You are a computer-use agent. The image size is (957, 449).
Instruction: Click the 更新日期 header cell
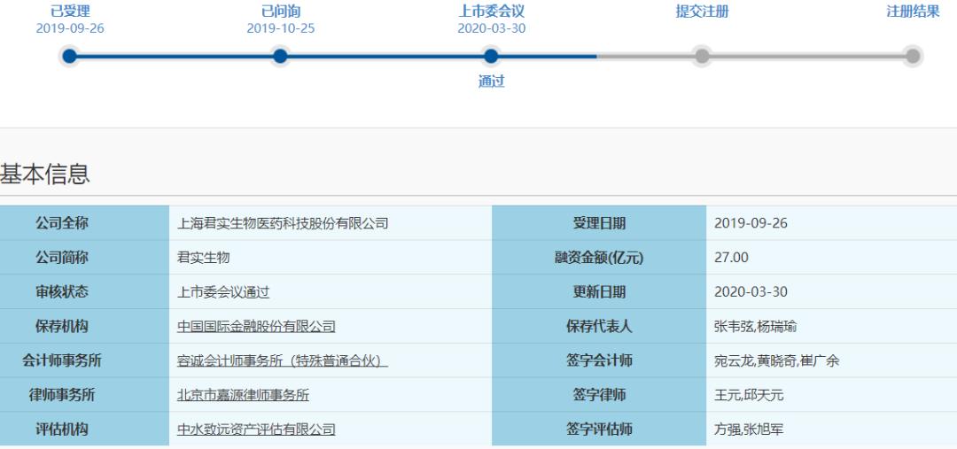599,292
